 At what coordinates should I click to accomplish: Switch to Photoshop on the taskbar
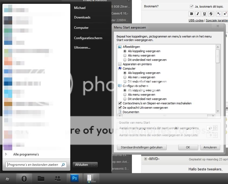(x=75, y=178)
